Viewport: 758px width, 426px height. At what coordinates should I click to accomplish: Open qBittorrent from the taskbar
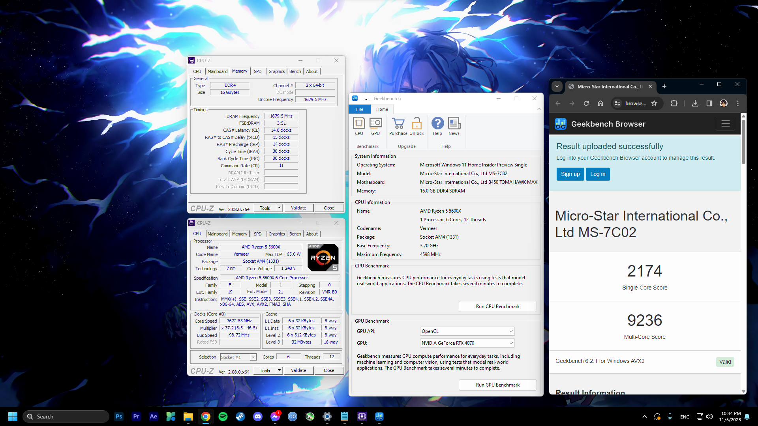pyautogui.click(x=293, y=417)
